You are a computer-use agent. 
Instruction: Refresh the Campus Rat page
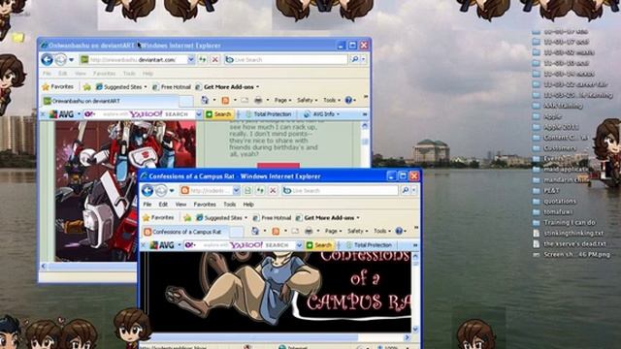[x=260, y=191]
